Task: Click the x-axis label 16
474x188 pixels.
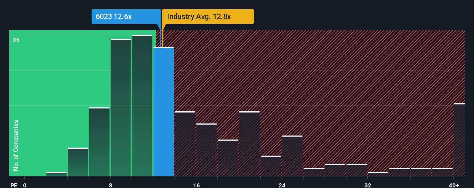Action: point(196,185)
